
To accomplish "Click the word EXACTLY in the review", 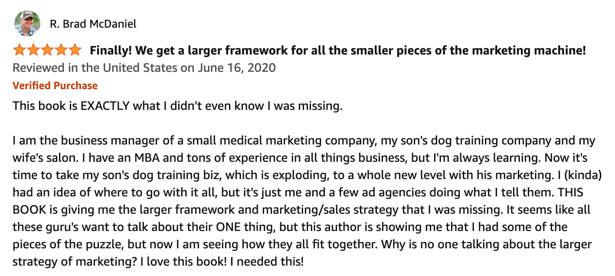I will tap(105, 106).
